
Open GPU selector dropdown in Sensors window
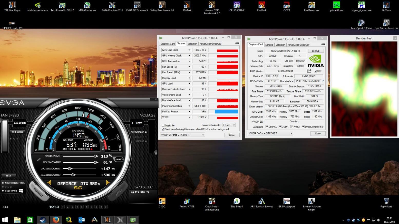click(182, 135)
